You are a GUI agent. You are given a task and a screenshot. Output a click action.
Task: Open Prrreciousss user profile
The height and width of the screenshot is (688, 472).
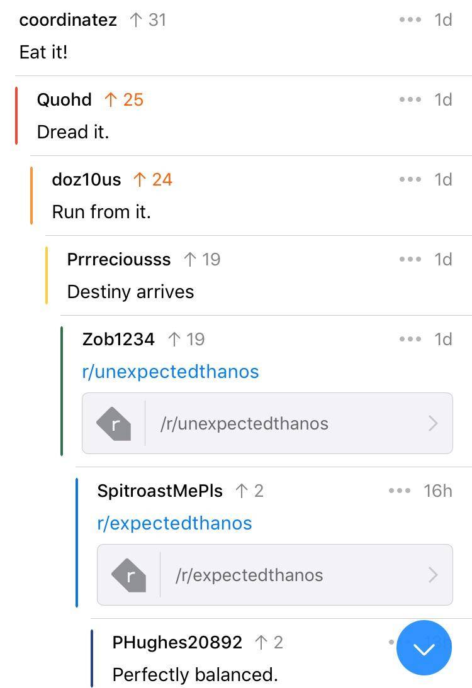point(119,260)
